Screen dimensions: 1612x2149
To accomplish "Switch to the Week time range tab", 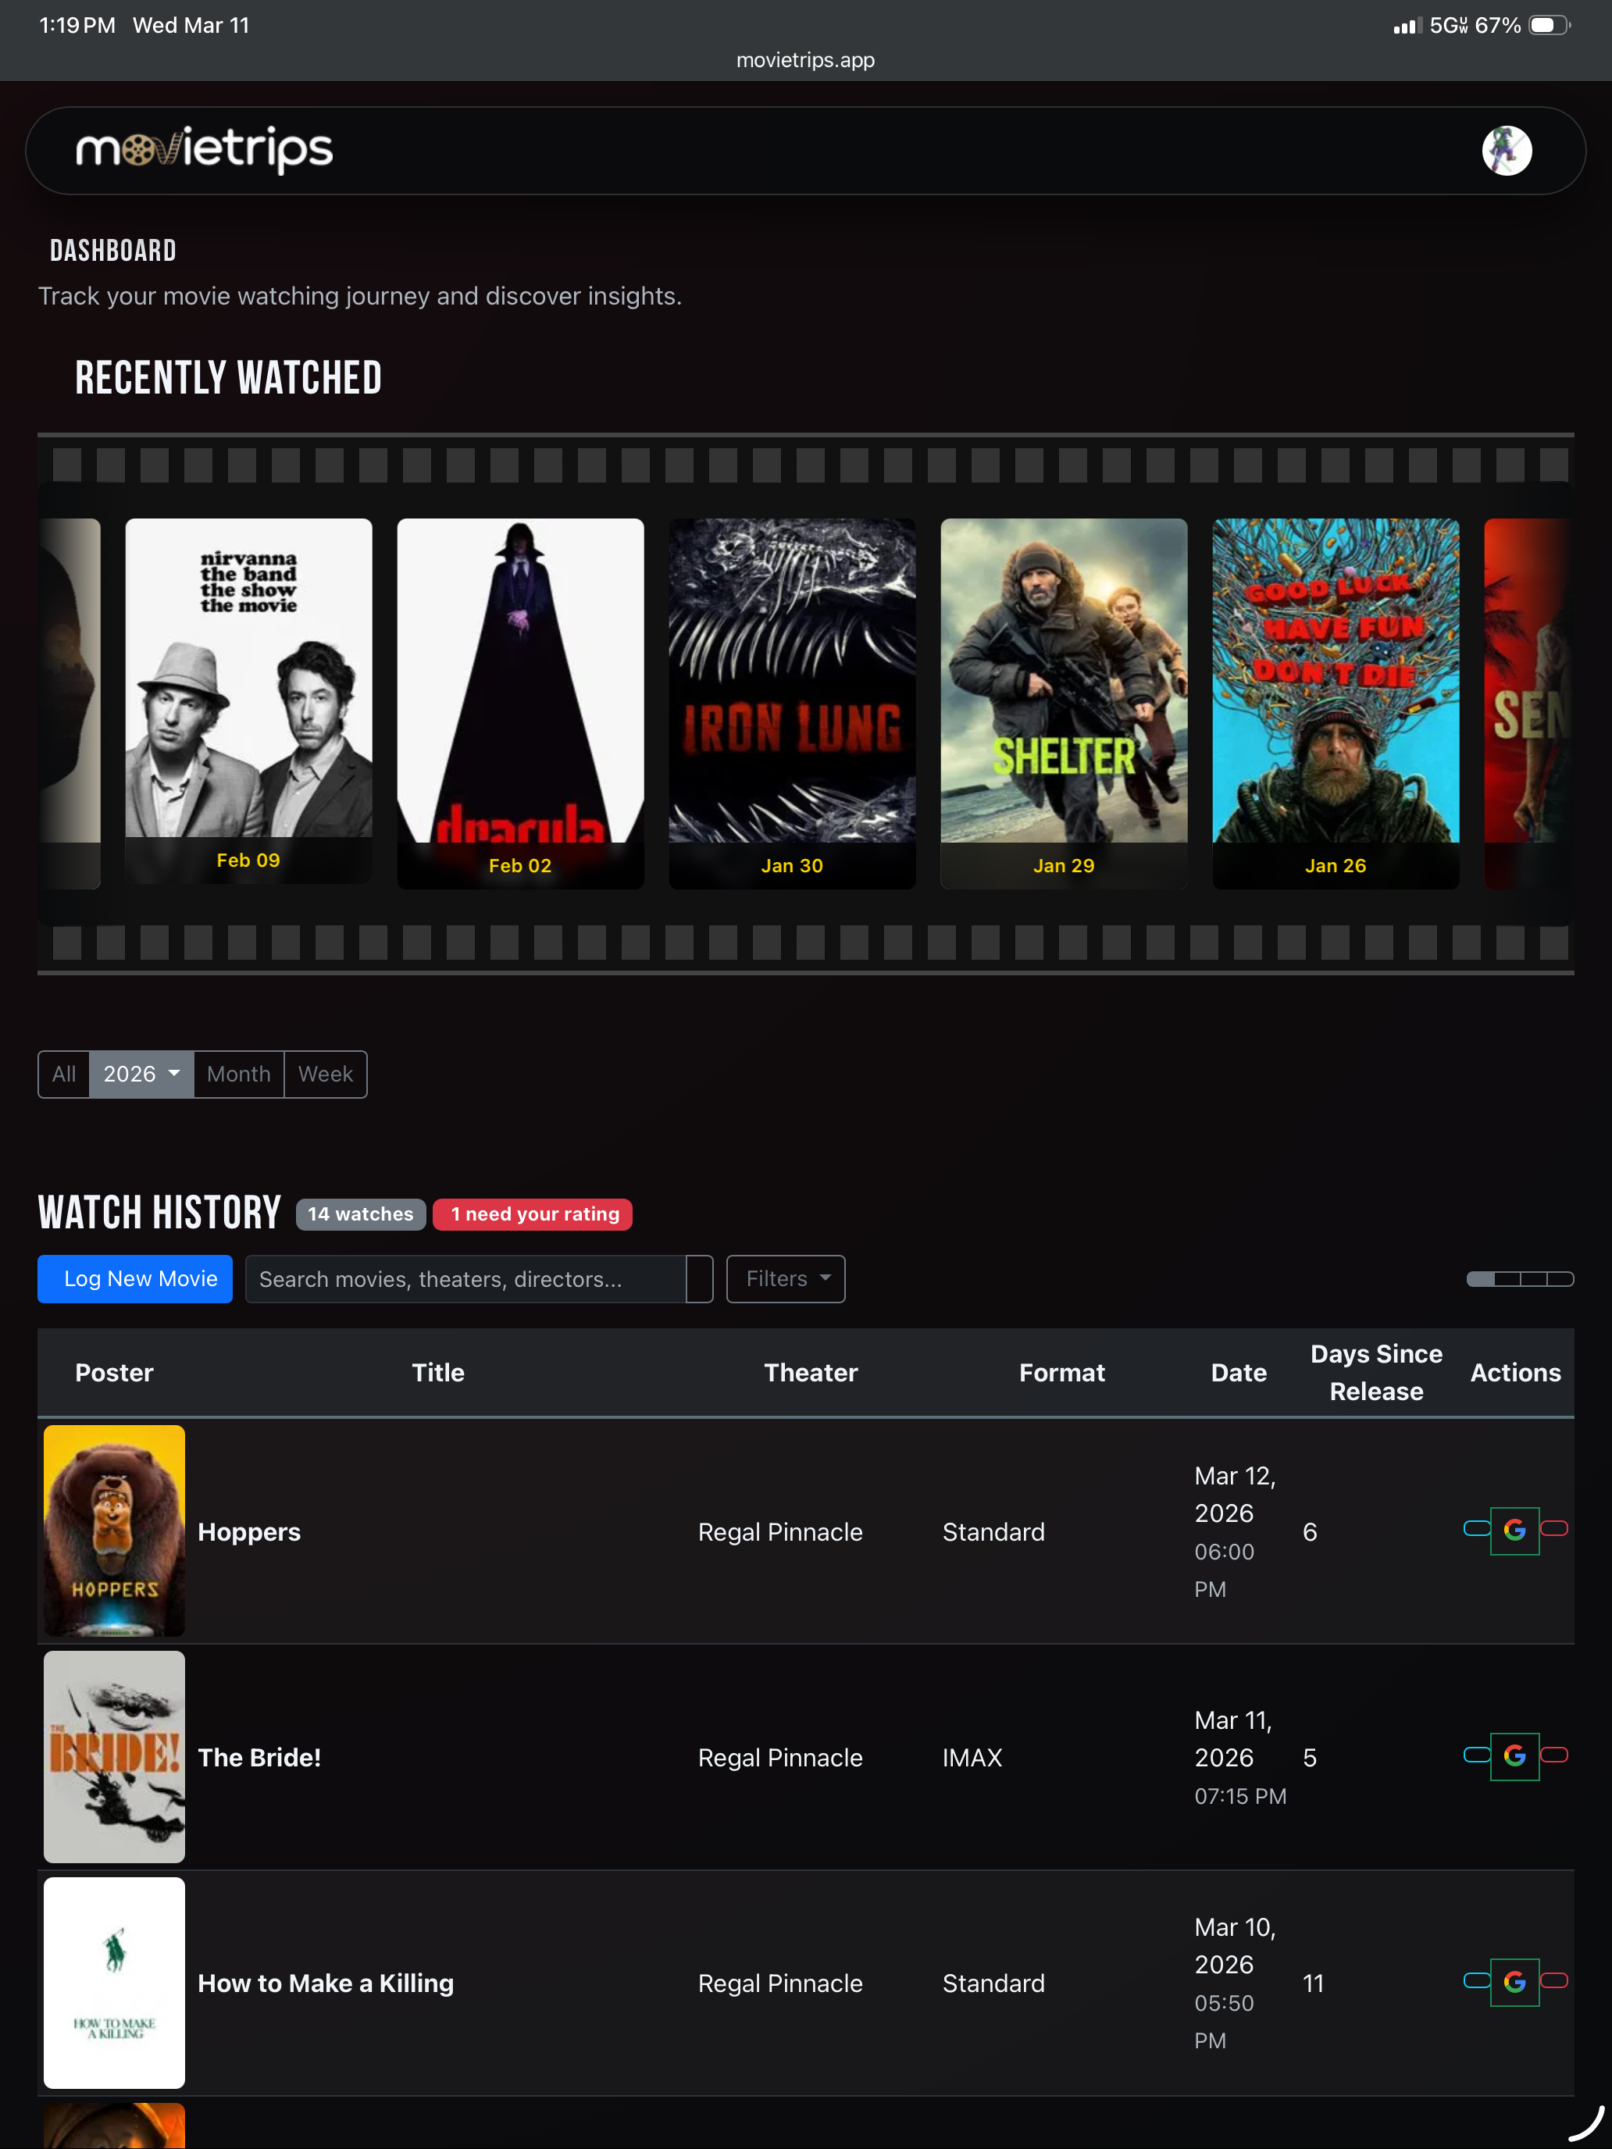I will (x=326, y=1074).
